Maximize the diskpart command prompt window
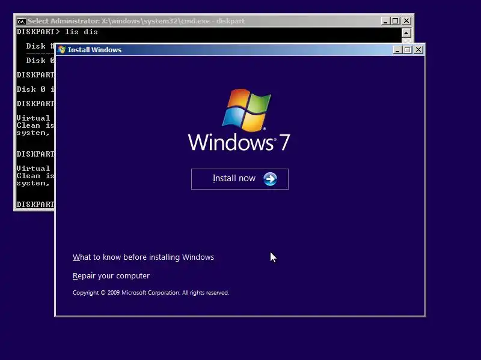 click(396, 21)
